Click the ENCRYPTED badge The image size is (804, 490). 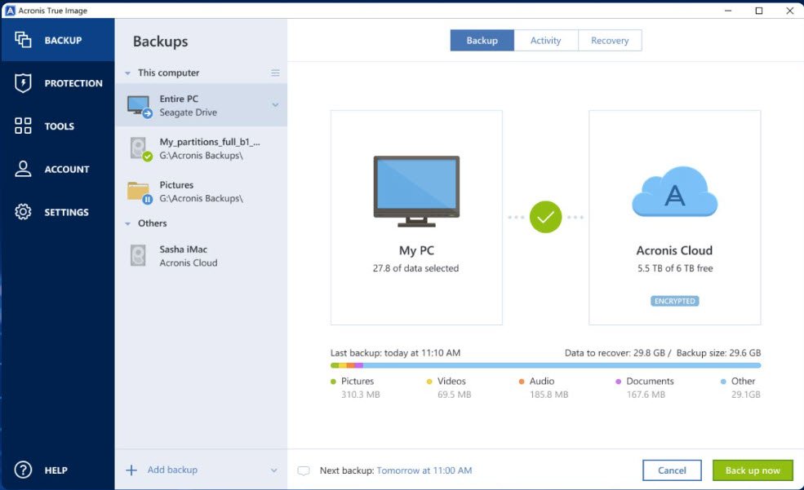[675, 301]
